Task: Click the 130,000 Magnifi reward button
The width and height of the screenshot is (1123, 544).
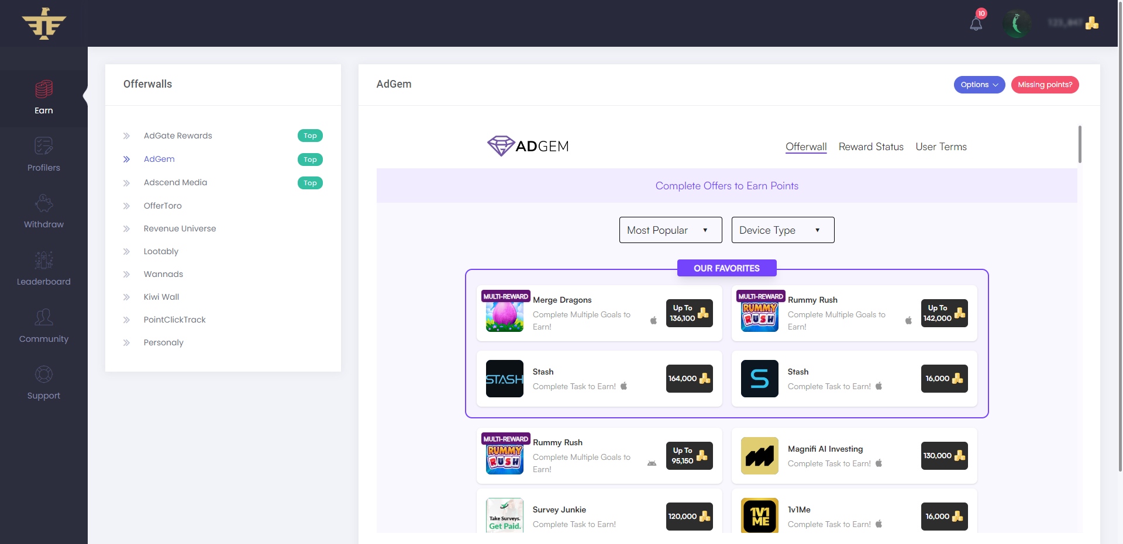Action: point(944,456)
